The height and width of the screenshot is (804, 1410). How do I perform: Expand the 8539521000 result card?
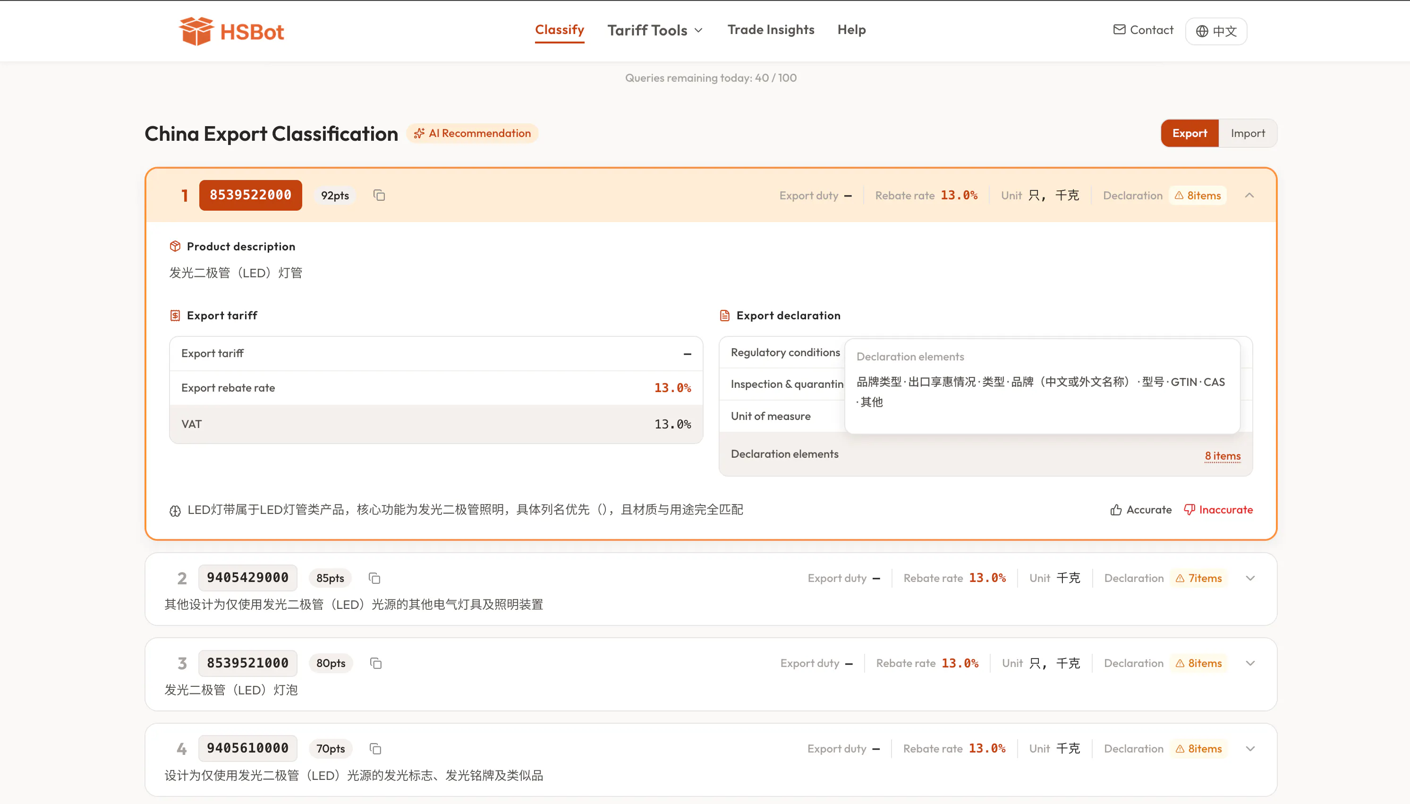click(x=1250, y=663)
